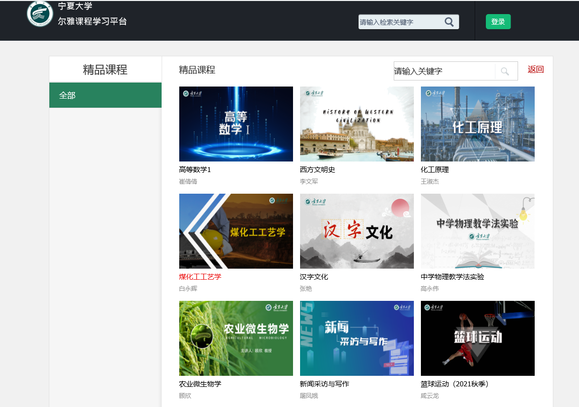579x407 pixels.
Task: Open the 煤化工工艺学 course cover image
Action: click(236, 231)
